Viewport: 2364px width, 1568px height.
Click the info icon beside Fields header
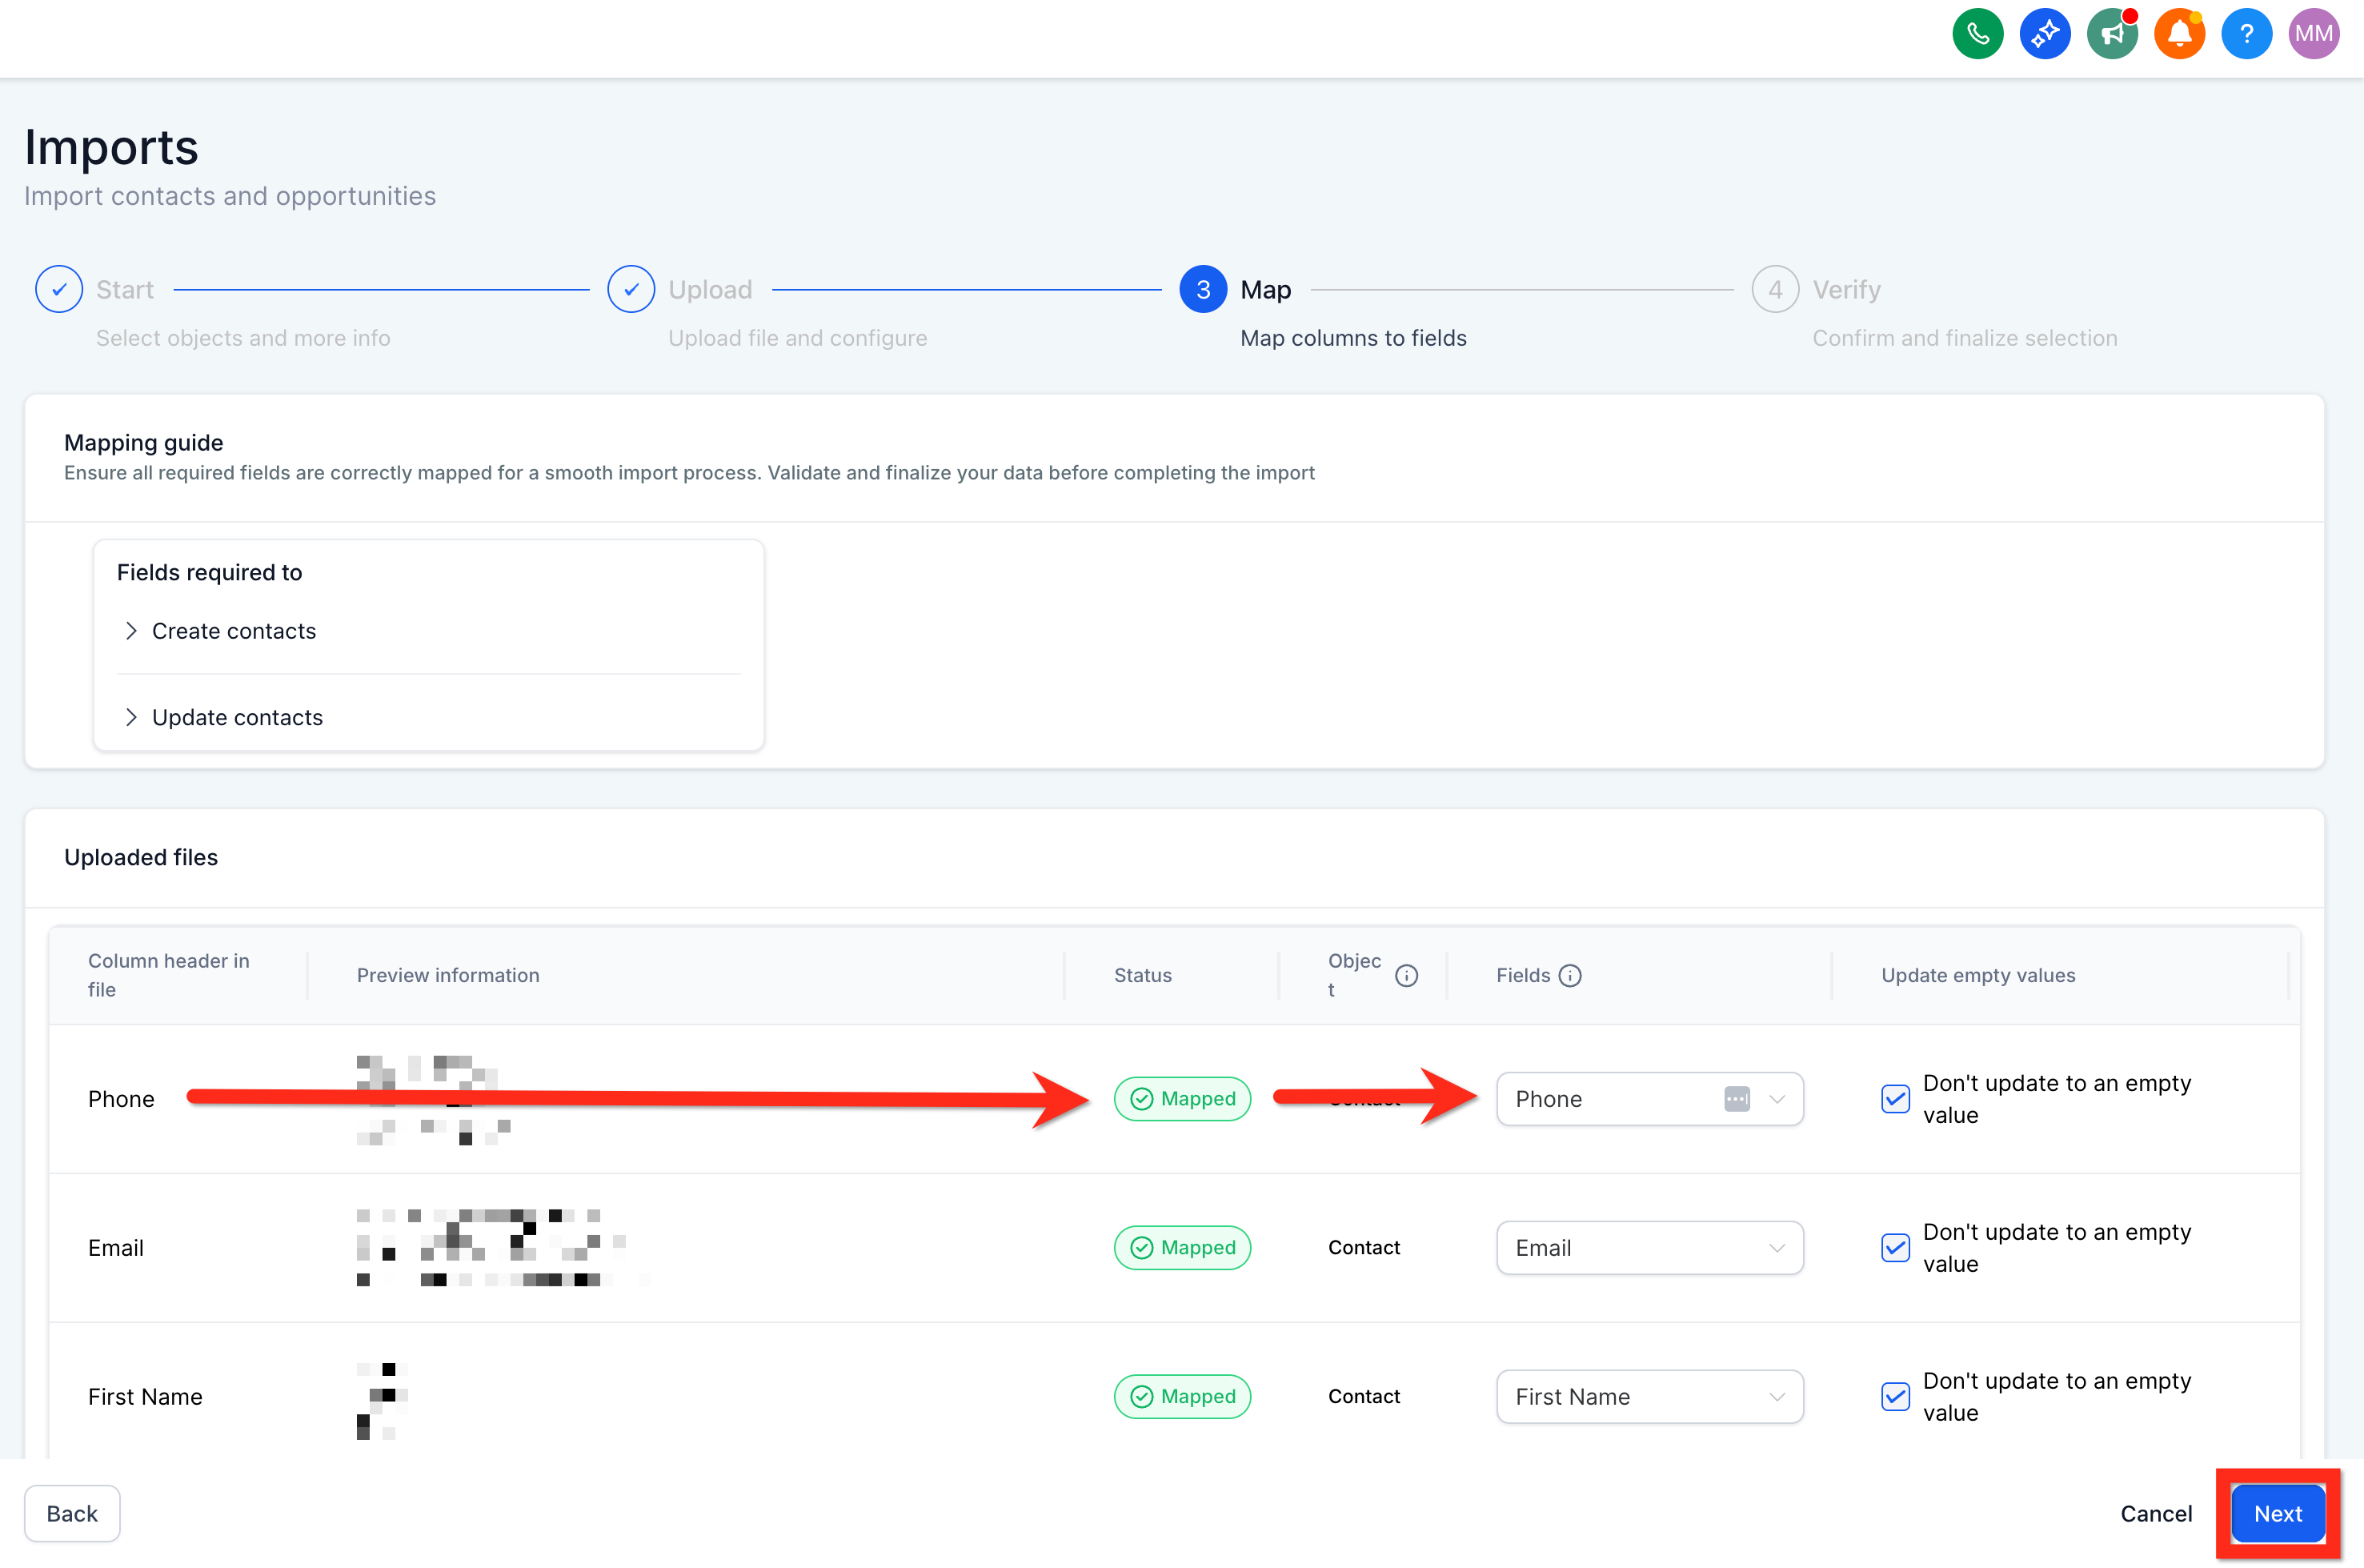1570,975
